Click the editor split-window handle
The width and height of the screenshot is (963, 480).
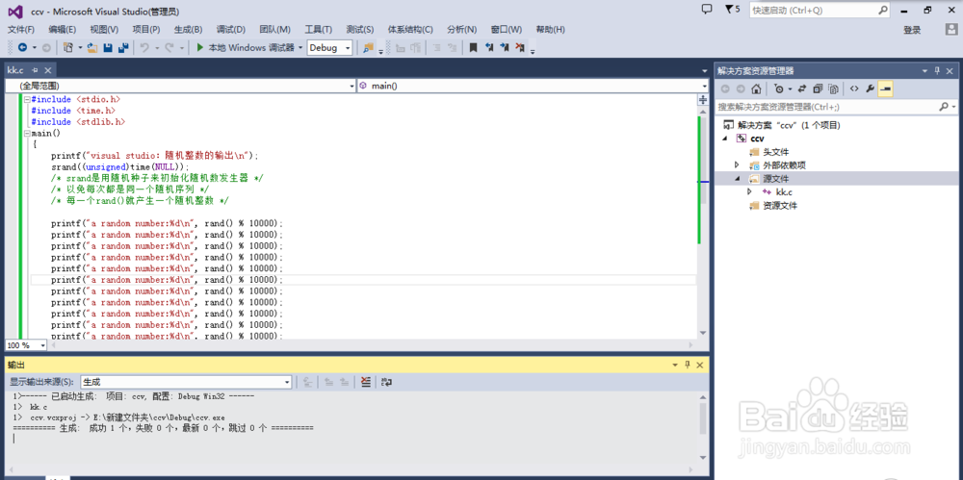(x=703, y=99)
